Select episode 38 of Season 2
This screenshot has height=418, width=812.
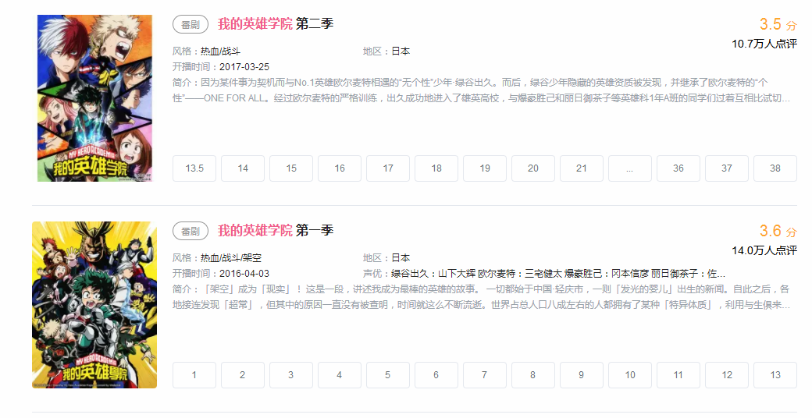tap(775, 168)
